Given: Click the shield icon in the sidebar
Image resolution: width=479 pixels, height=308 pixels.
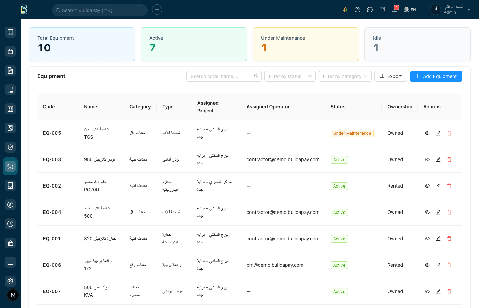Looking at the screenshot, I should point(10,147).
